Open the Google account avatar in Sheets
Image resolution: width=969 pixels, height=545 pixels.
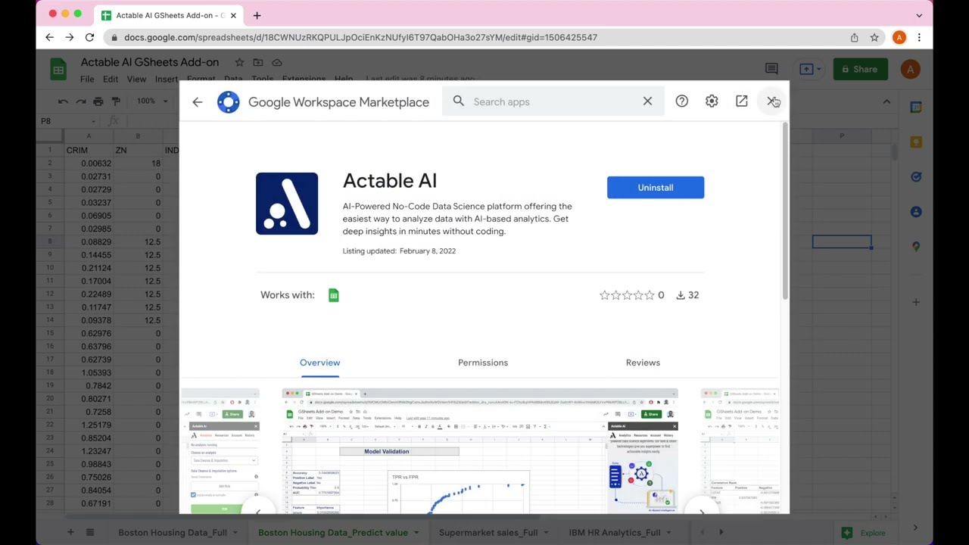pos(911,69)
